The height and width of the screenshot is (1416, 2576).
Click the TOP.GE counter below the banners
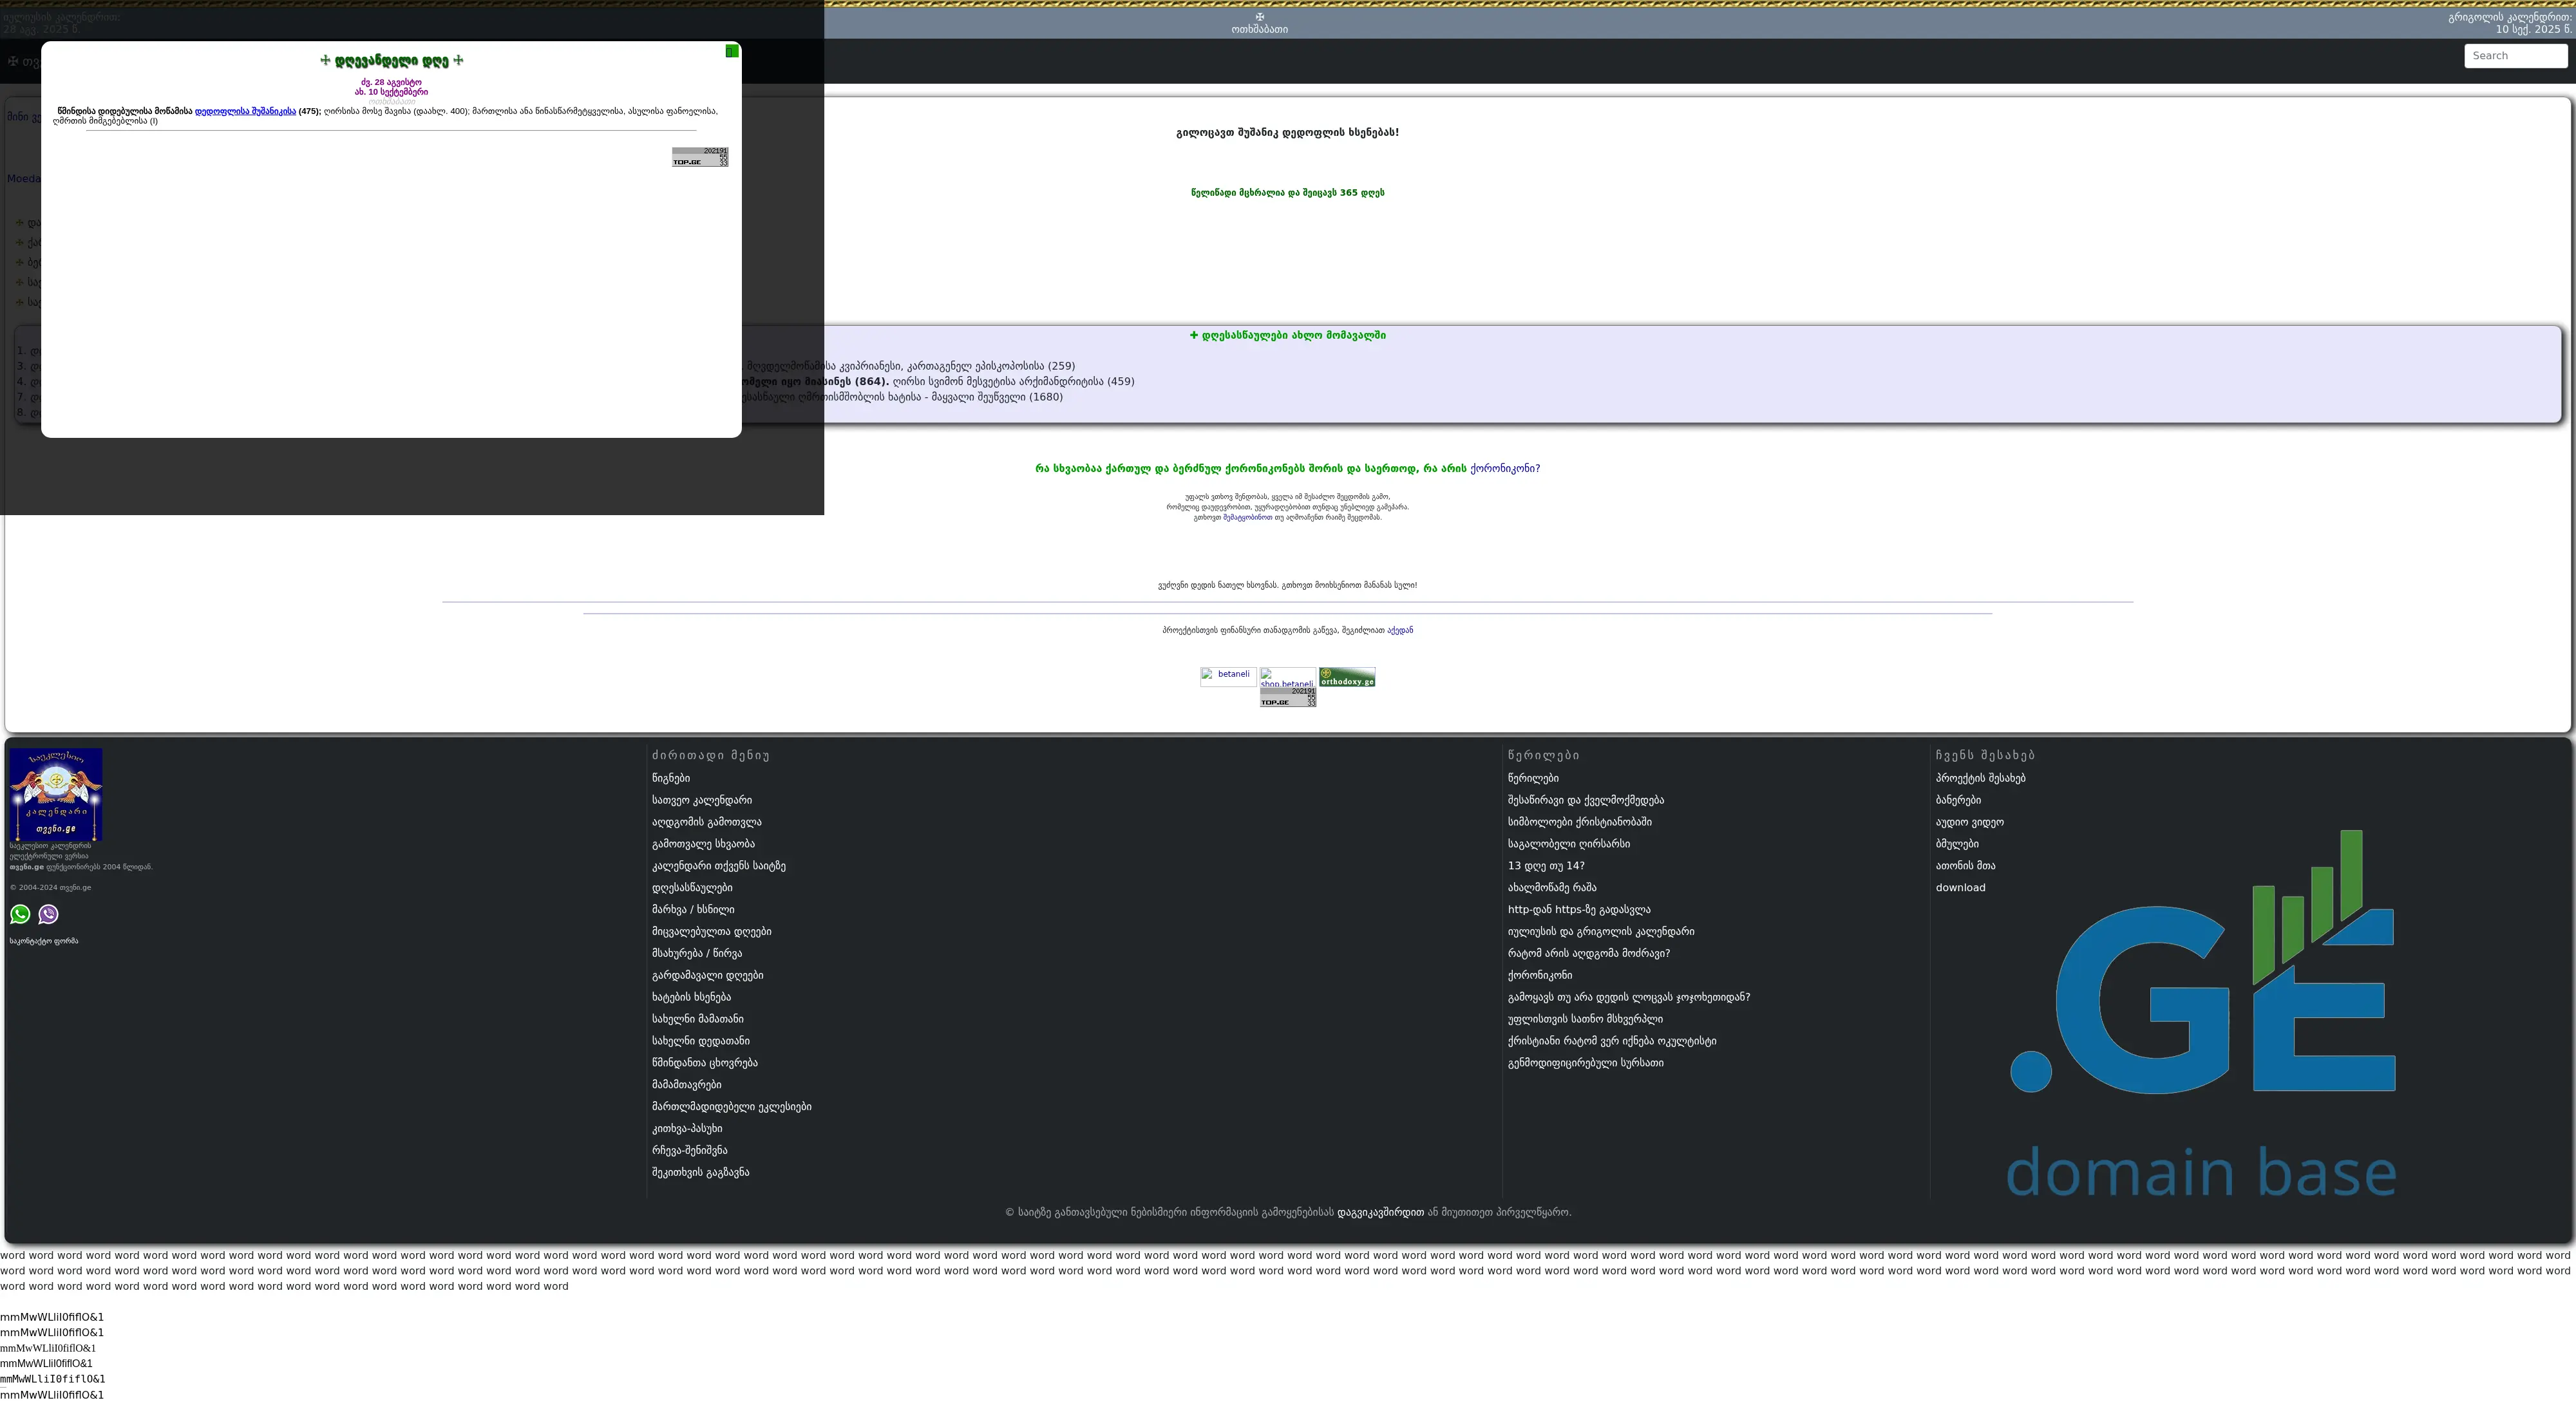coord(1288,698)
